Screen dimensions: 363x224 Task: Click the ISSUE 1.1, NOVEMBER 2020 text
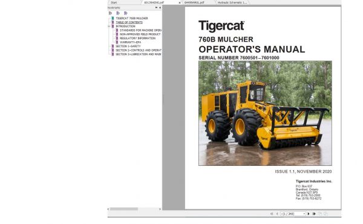pyautogui.click(x=303, y=172)
